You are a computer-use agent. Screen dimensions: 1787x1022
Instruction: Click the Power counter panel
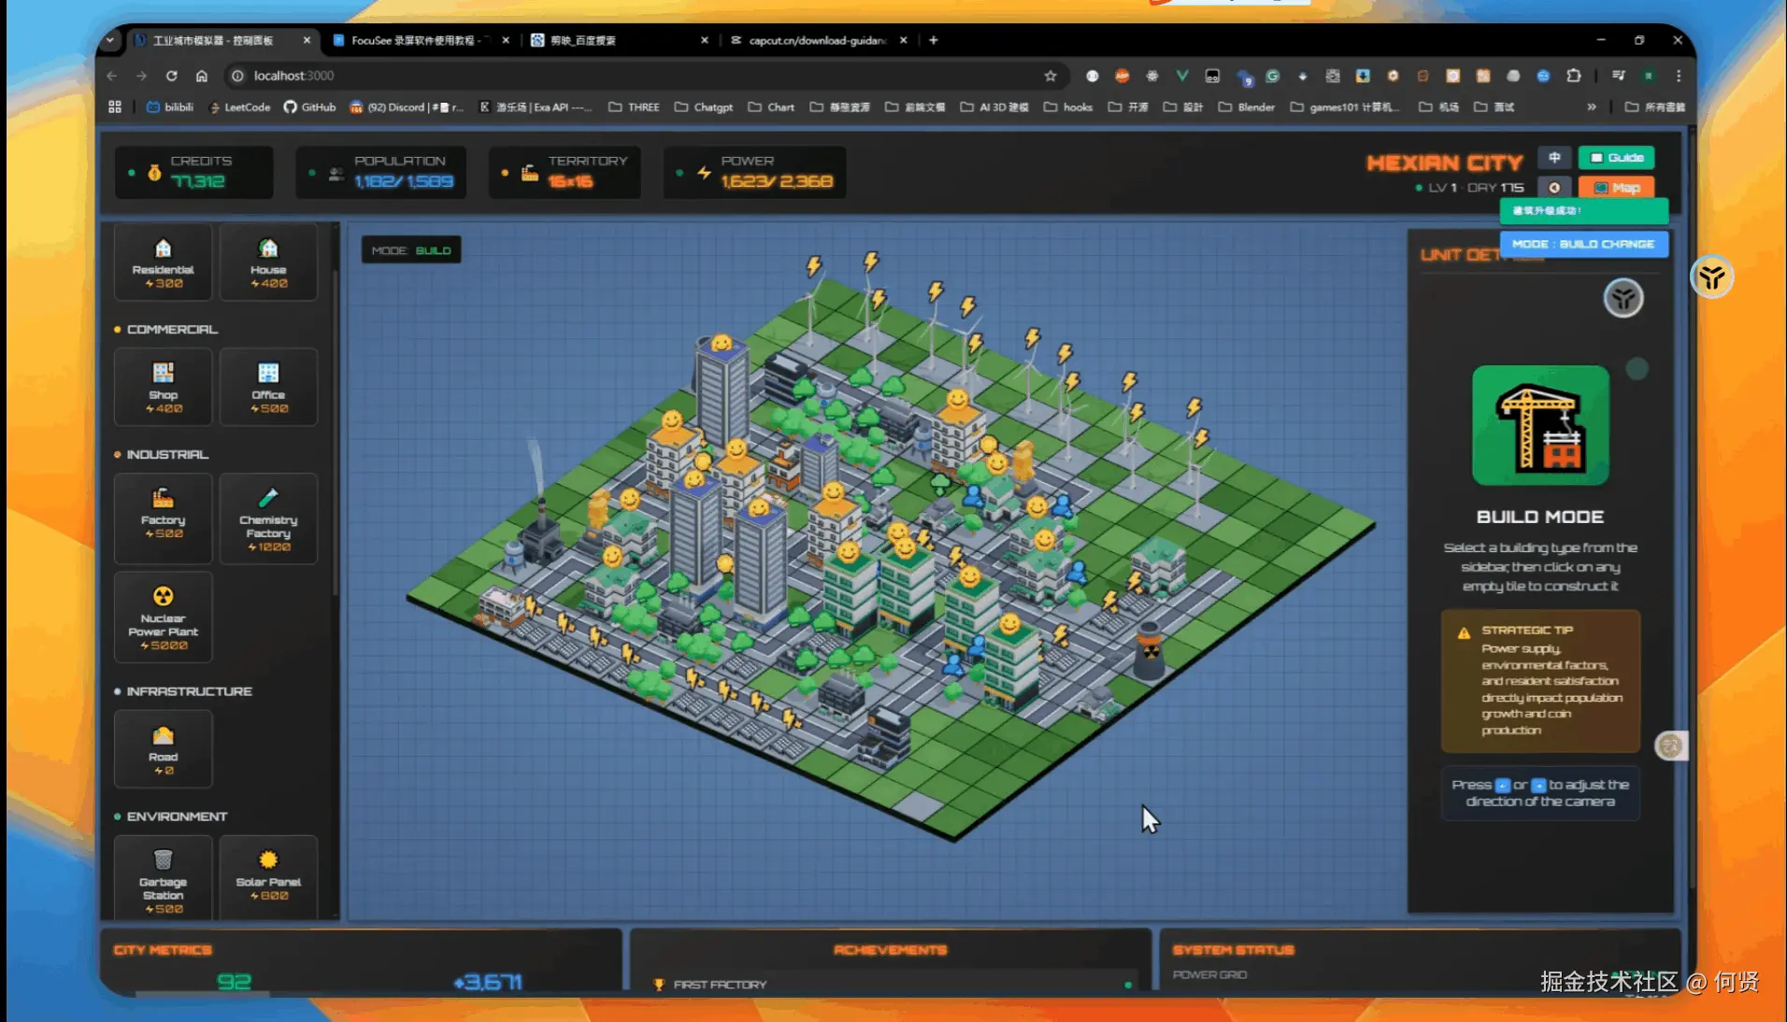point(755,172)
